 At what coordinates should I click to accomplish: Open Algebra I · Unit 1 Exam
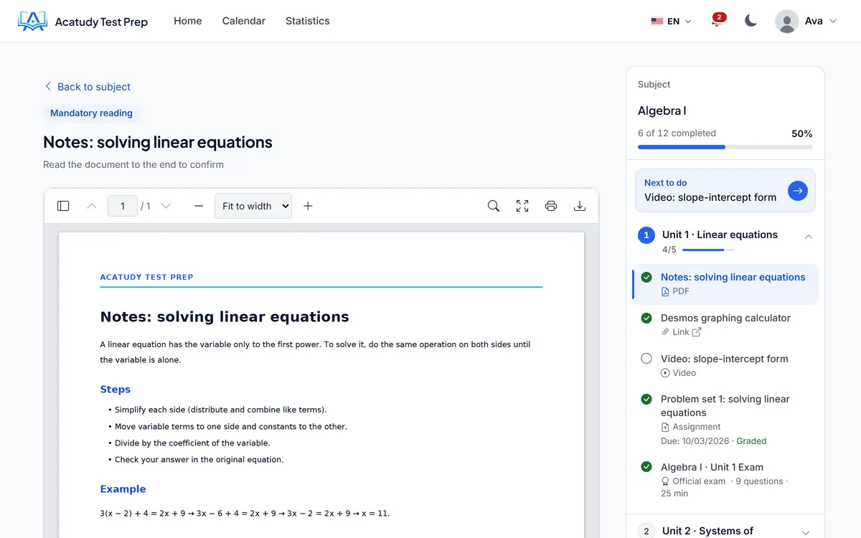(x=712, y=467)
